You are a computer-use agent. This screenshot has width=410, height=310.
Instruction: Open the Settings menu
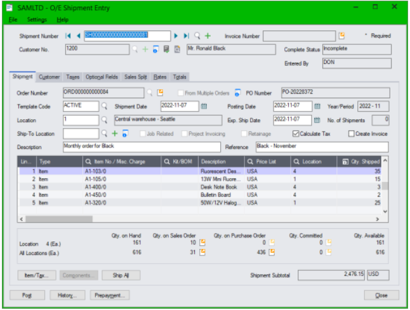click(37, 20)
